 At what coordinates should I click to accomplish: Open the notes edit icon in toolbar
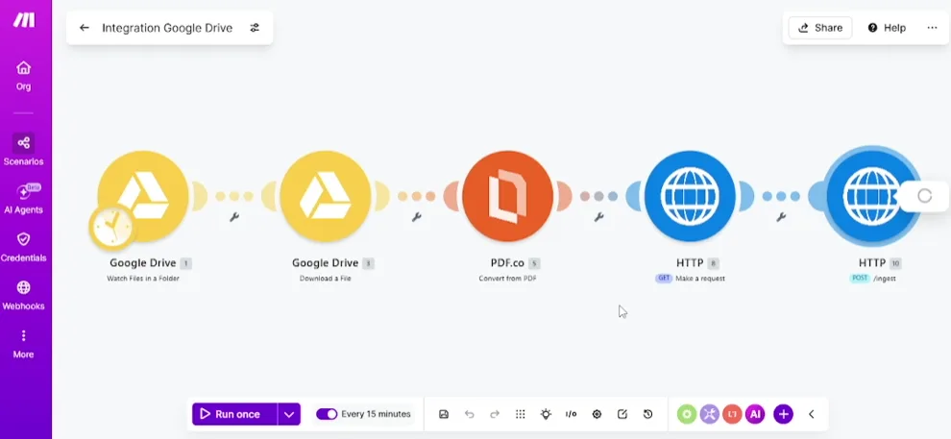coord(622,414)
